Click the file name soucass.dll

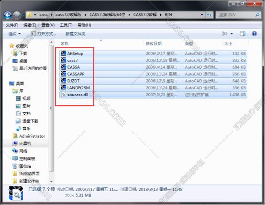[77, 95]
